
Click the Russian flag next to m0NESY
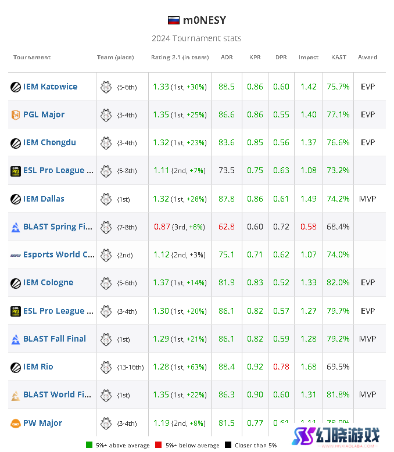[x=174, y=20]
